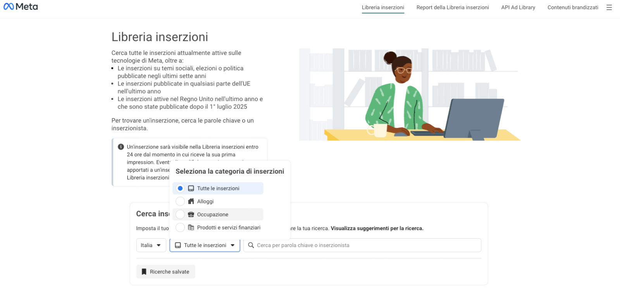This screenshot has height=297, width=620.
Task: Click the arrow on the category dropdown
Action: click(232, 245)
